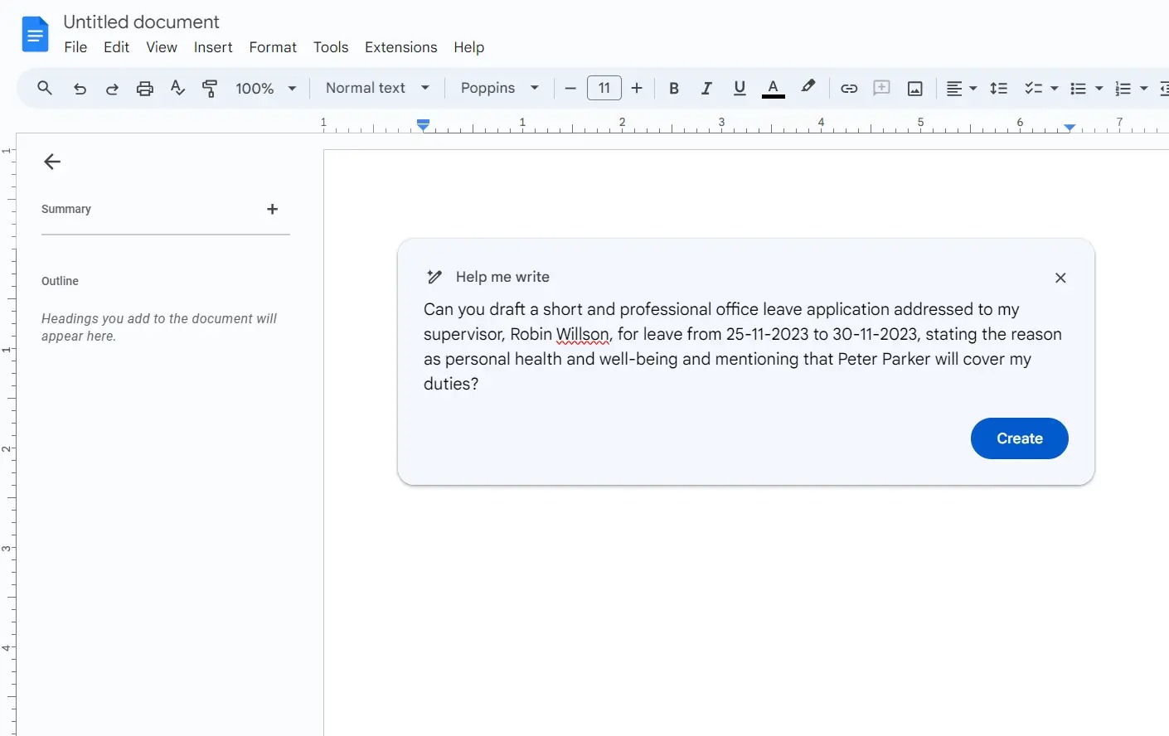The image size is (1169, 736).
Task: Open the zoom level 100% dropdown
Action: (x=265, y=89)
